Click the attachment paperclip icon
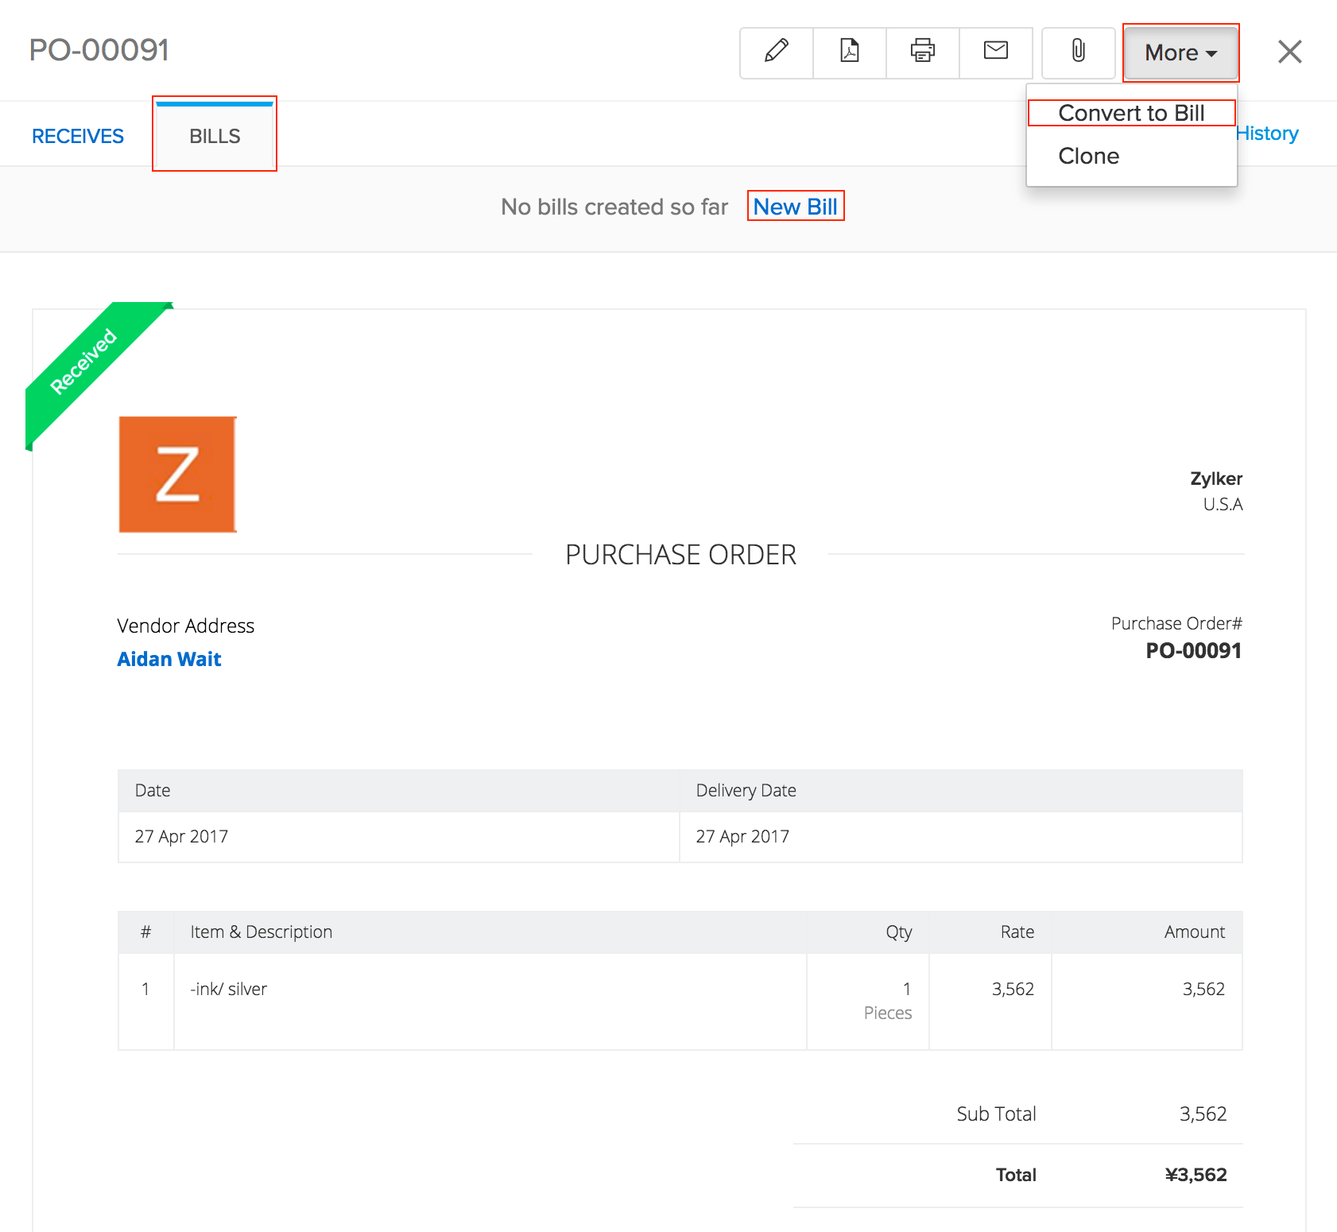 (x=1078, y=52)
